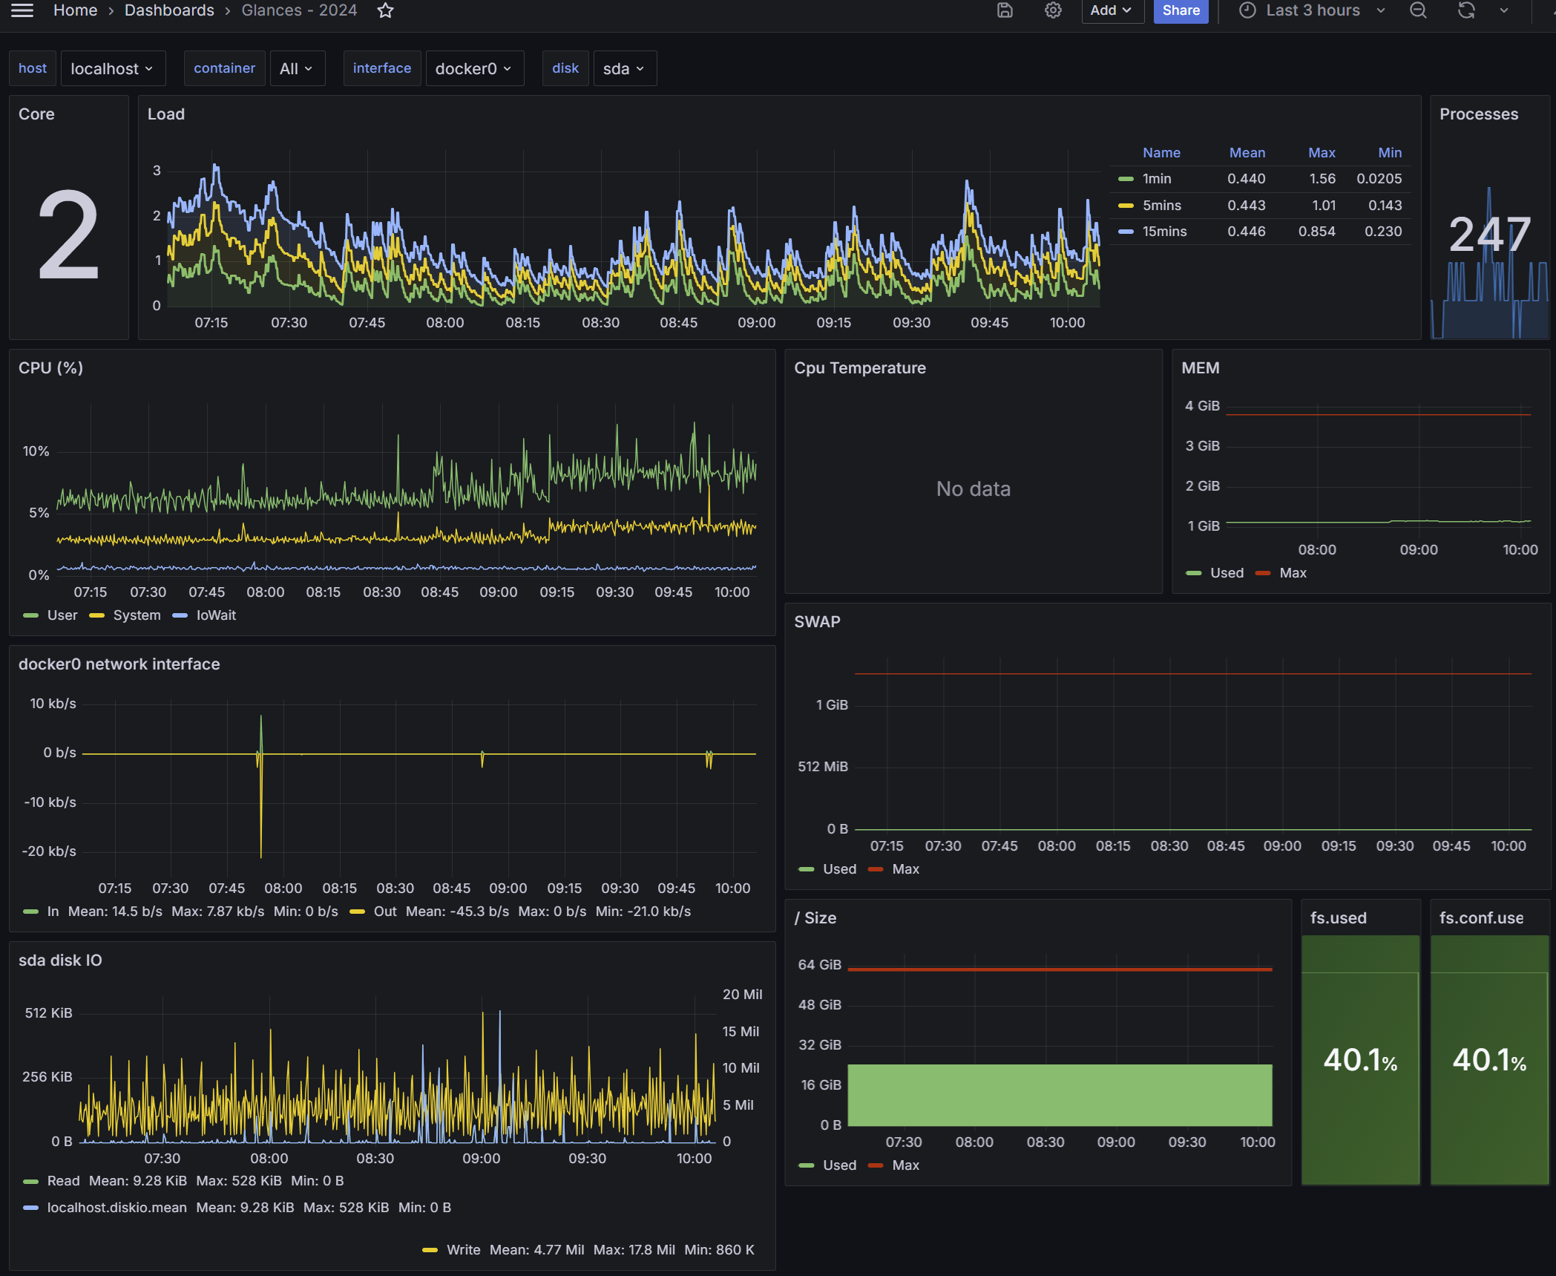1556x1276 pixels.
Task: Toggle the Write series in sda disk IO
Action: (x=463, y=1250)
